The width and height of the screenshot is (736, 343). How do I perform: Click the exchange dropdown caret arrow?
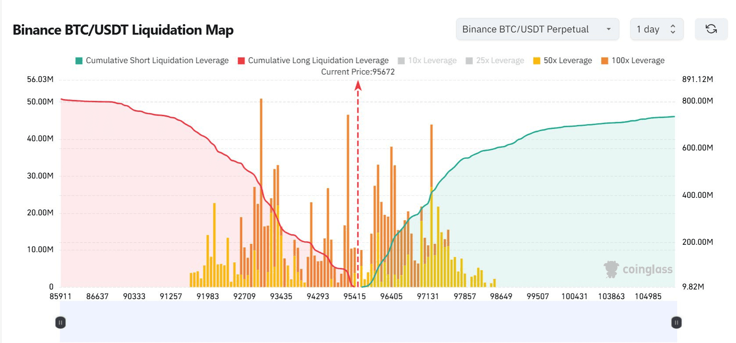click(x=608, y=29)
